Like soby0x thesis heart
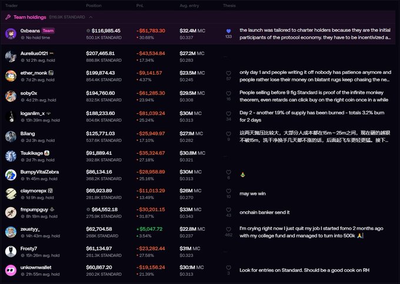The width and height of the screenshot is (400, 284). [229, 93]
